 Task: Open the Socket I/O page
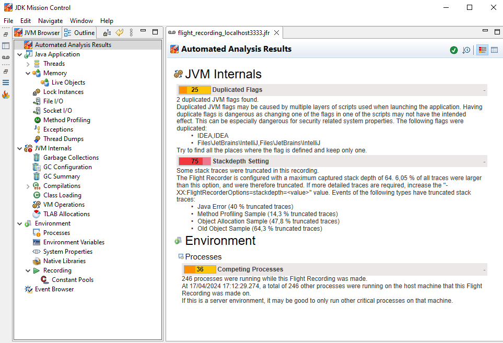coord(57,111)
